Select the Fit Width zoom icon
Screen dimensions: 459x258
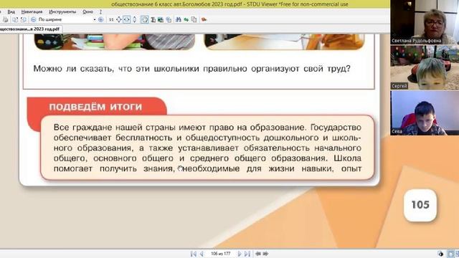(x=126, y=19)
